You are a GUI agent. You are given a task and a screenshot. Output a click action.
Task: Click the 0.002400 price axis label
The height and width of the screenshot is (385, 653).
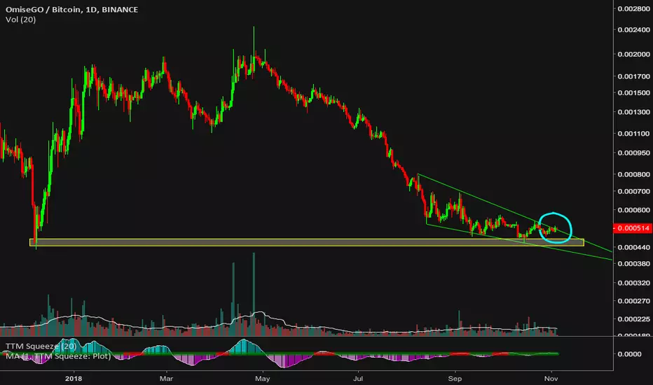tap(633, 30)
